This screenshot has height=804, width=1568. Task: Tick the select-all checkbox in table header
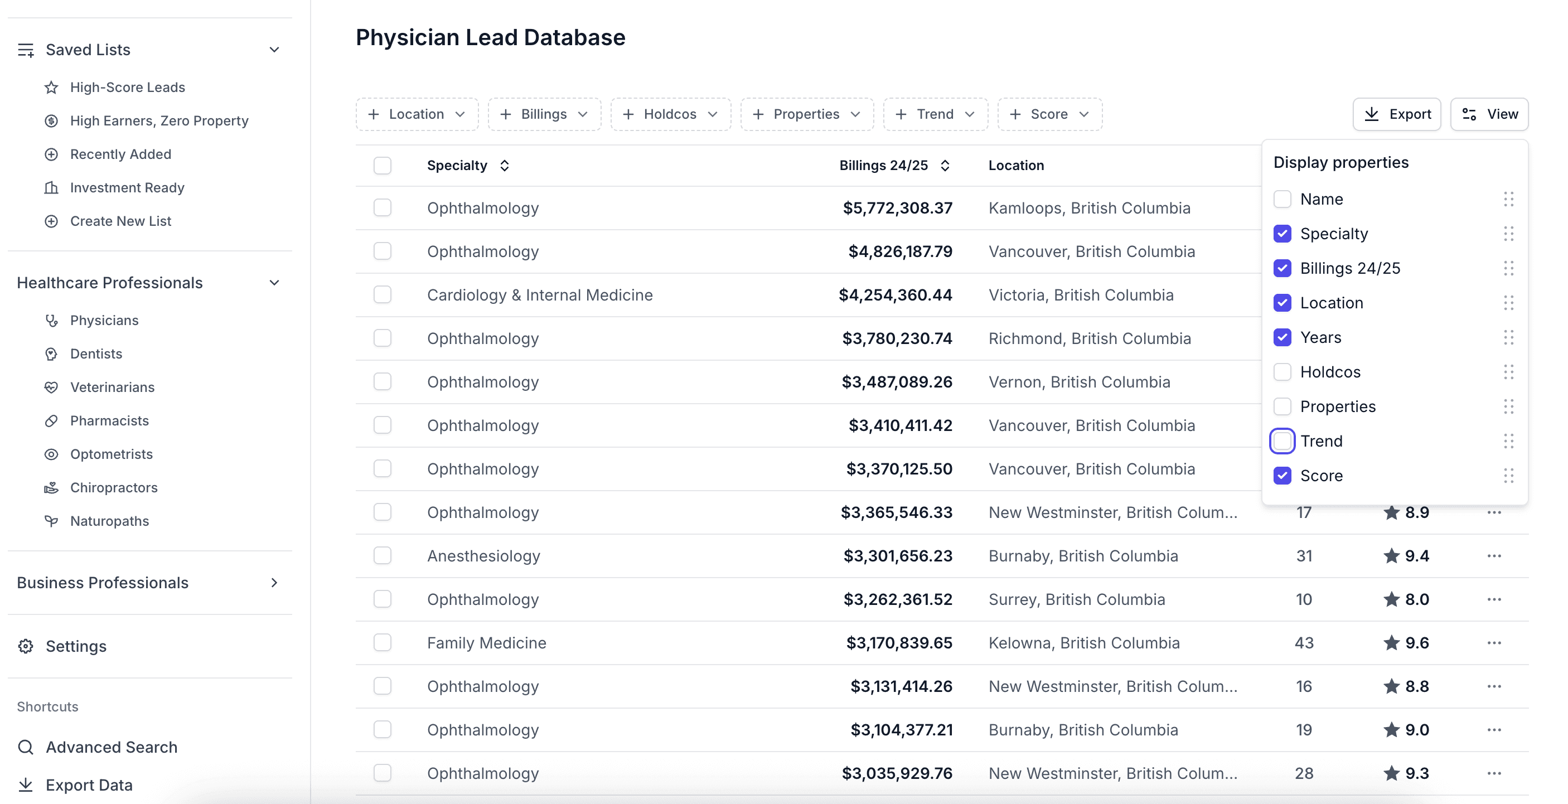[383, 166]
